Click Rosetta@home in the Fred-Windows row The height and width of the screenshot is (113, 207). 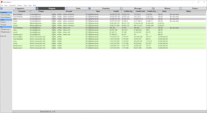(x=35, y=28)
